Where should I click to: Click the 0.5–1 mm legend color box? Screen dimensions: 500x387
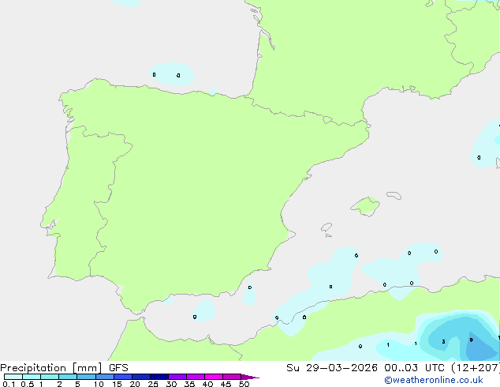point(32,377)
